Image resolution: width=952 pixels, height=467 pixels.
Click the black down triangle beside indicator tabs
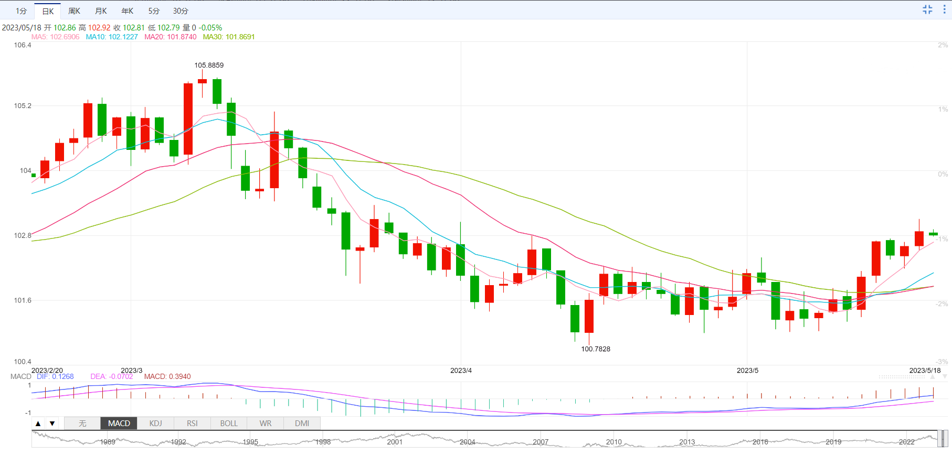[x=52, y=423]
